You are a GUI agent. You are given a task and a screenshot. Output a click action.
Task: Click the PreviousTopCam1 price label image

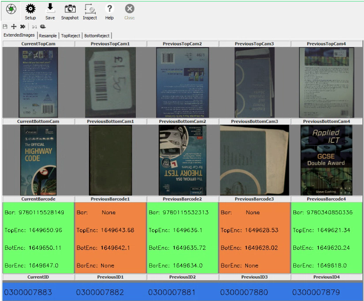click(x=110, y=82)
